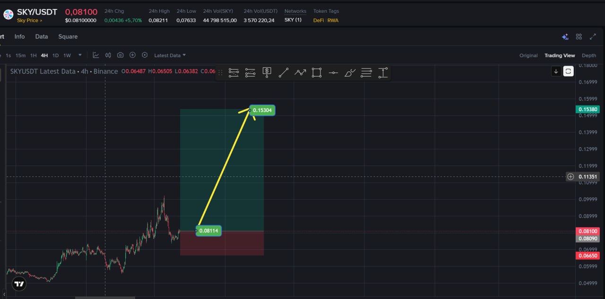The width and height of the screenshot is (605, 299).
Task: Switch to the Info tab
Action: point(19,36)
